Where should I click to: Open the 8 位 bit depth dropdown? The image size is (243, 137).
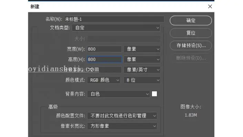coord(142,80)
